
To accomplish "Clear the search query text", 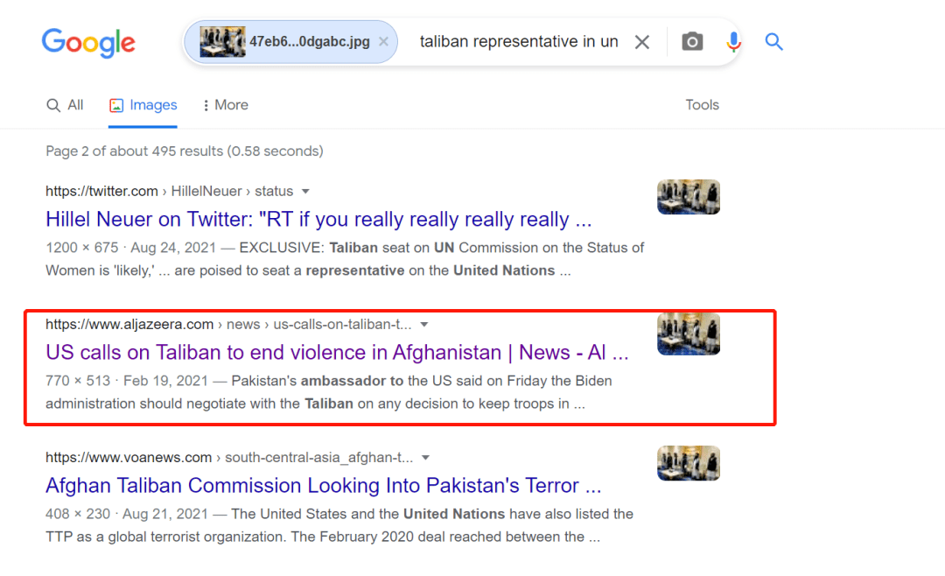I will click(x=642, y=42).
